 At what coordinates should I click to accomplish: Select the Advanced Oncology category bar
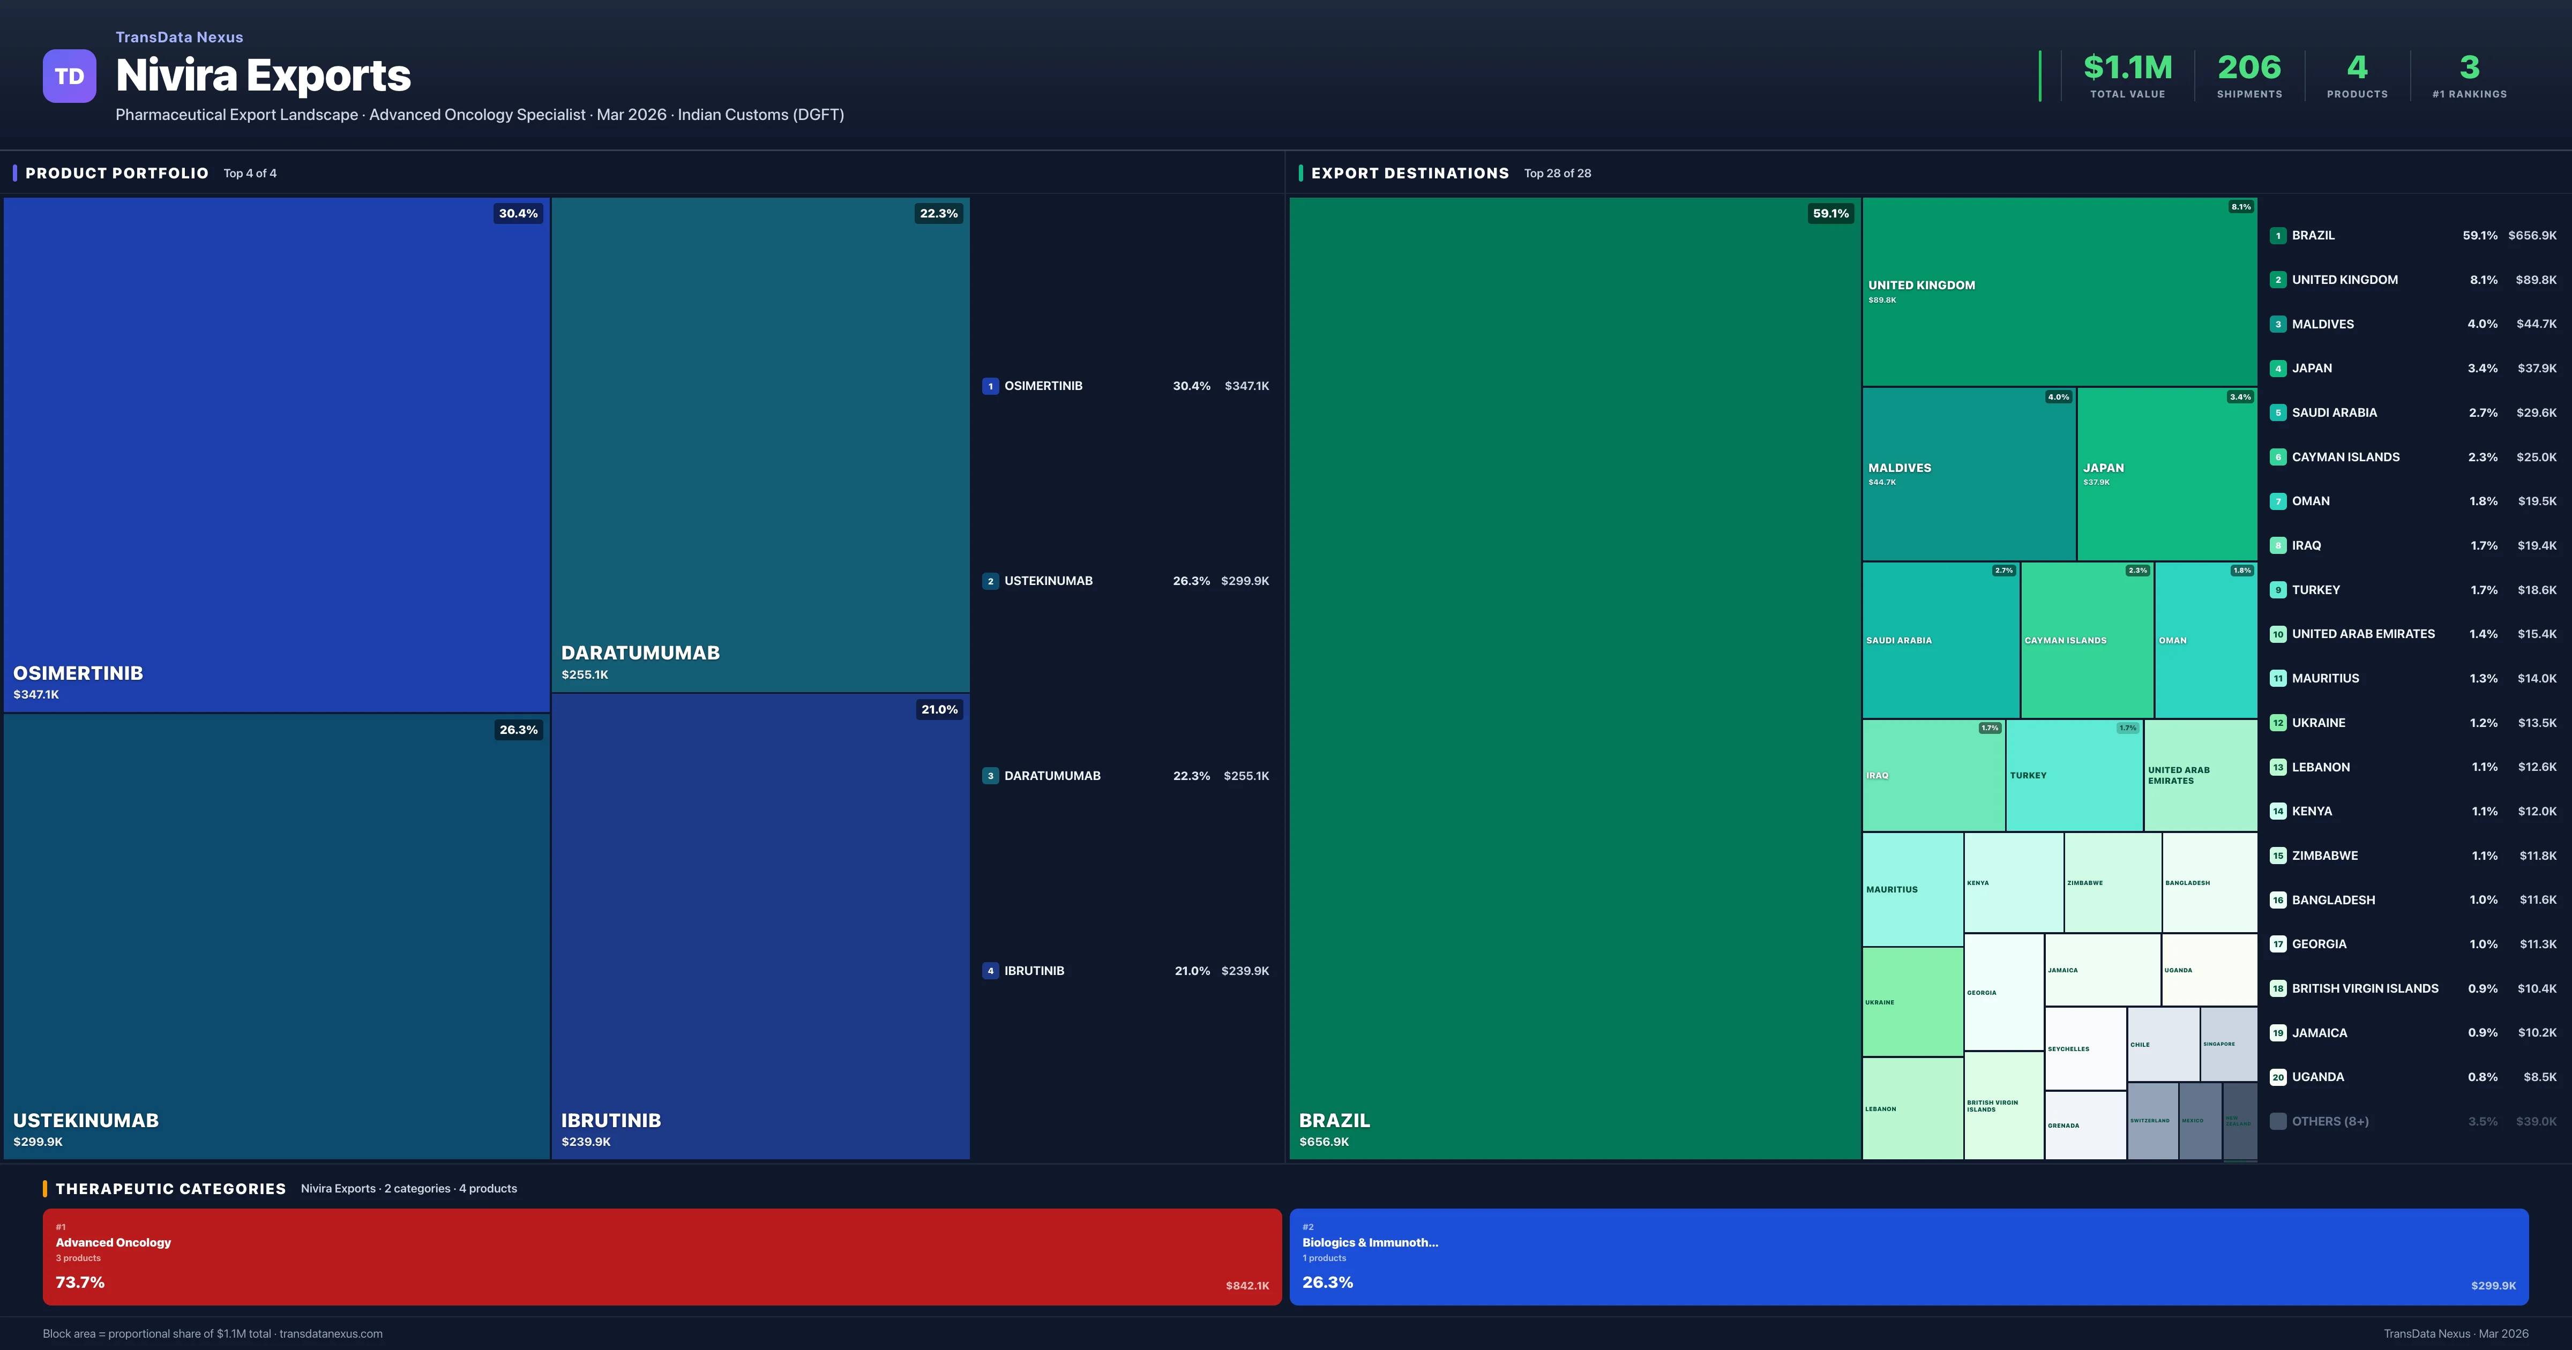(x=661, y=1257)
